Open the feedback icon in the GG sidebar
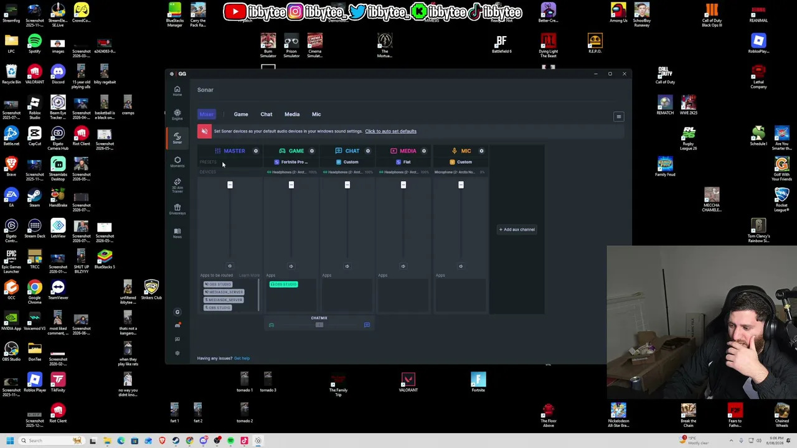The height and width of the screenshot is (448, 797). pyautogui.click(x=177, y=339)
